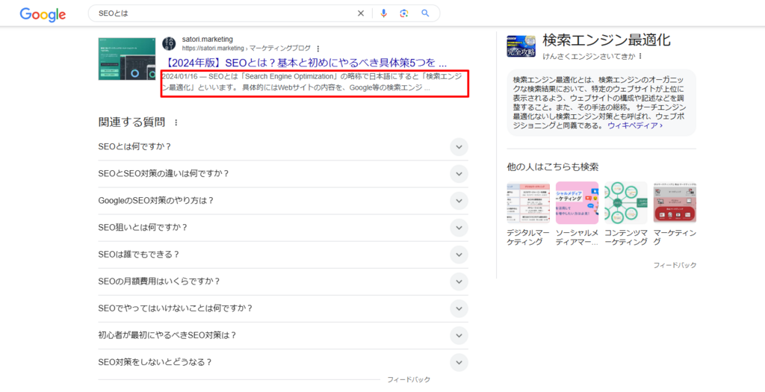765x392 pixels.
Task: Expand question SEOの月額費用はいくらですか？
Action: pos(459,281)
